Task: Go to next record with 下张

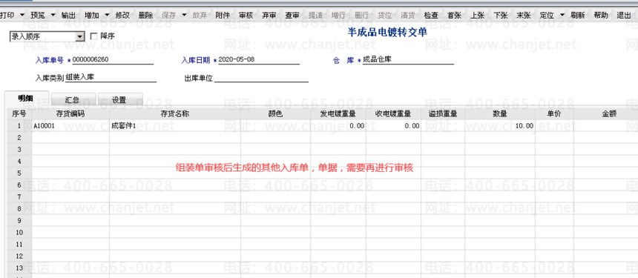Action: [x=501, y=16]
